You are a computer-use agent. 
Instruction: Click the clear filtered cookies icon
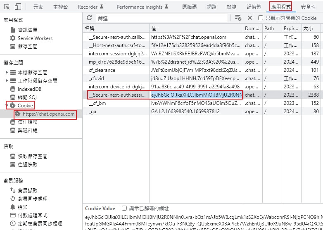tap(238, 18)
